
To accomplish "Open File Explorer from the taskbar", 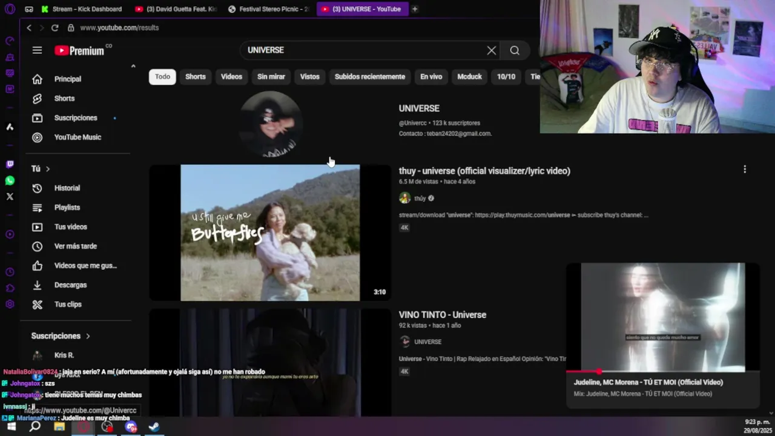I will (59, 427).
